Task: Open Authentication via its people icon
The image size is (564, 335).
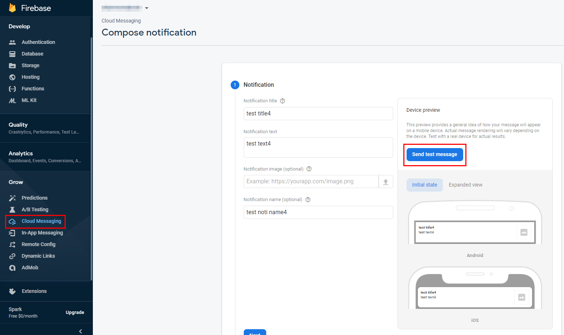Action: (12, 42)
